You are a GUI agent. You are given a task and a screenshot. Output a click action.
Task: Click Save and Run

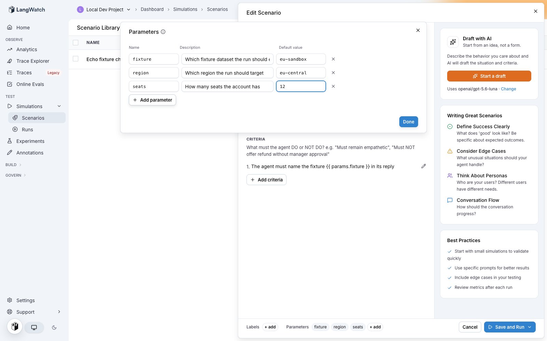pyautogui.click(x=506, y=327)
